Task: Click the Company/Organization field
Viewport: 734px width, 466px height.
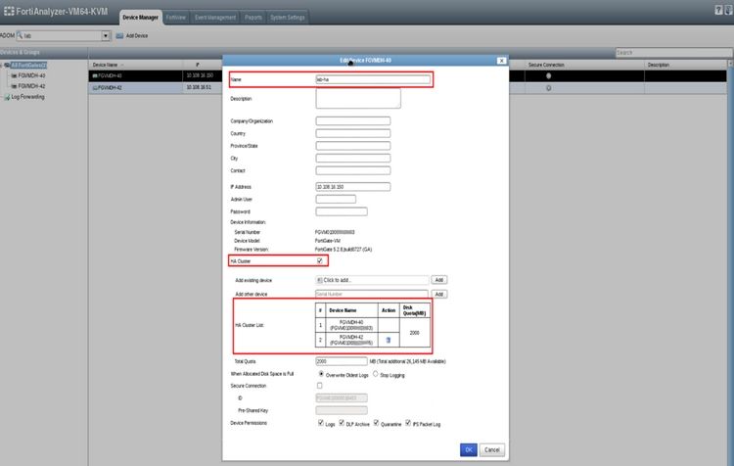Action: pyautogui.click(x=353, y=120)
